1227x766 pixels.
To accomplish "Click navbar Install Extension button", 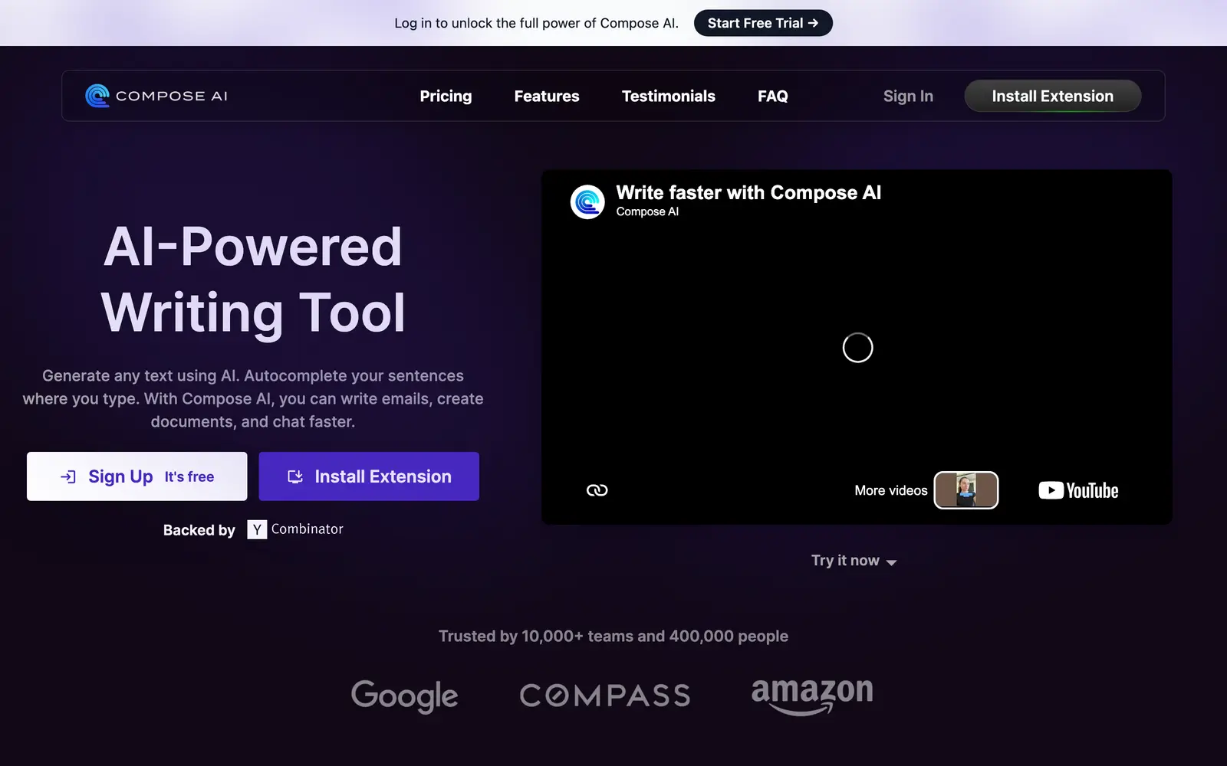I will pyautogui.click(x=1053, y=96).
